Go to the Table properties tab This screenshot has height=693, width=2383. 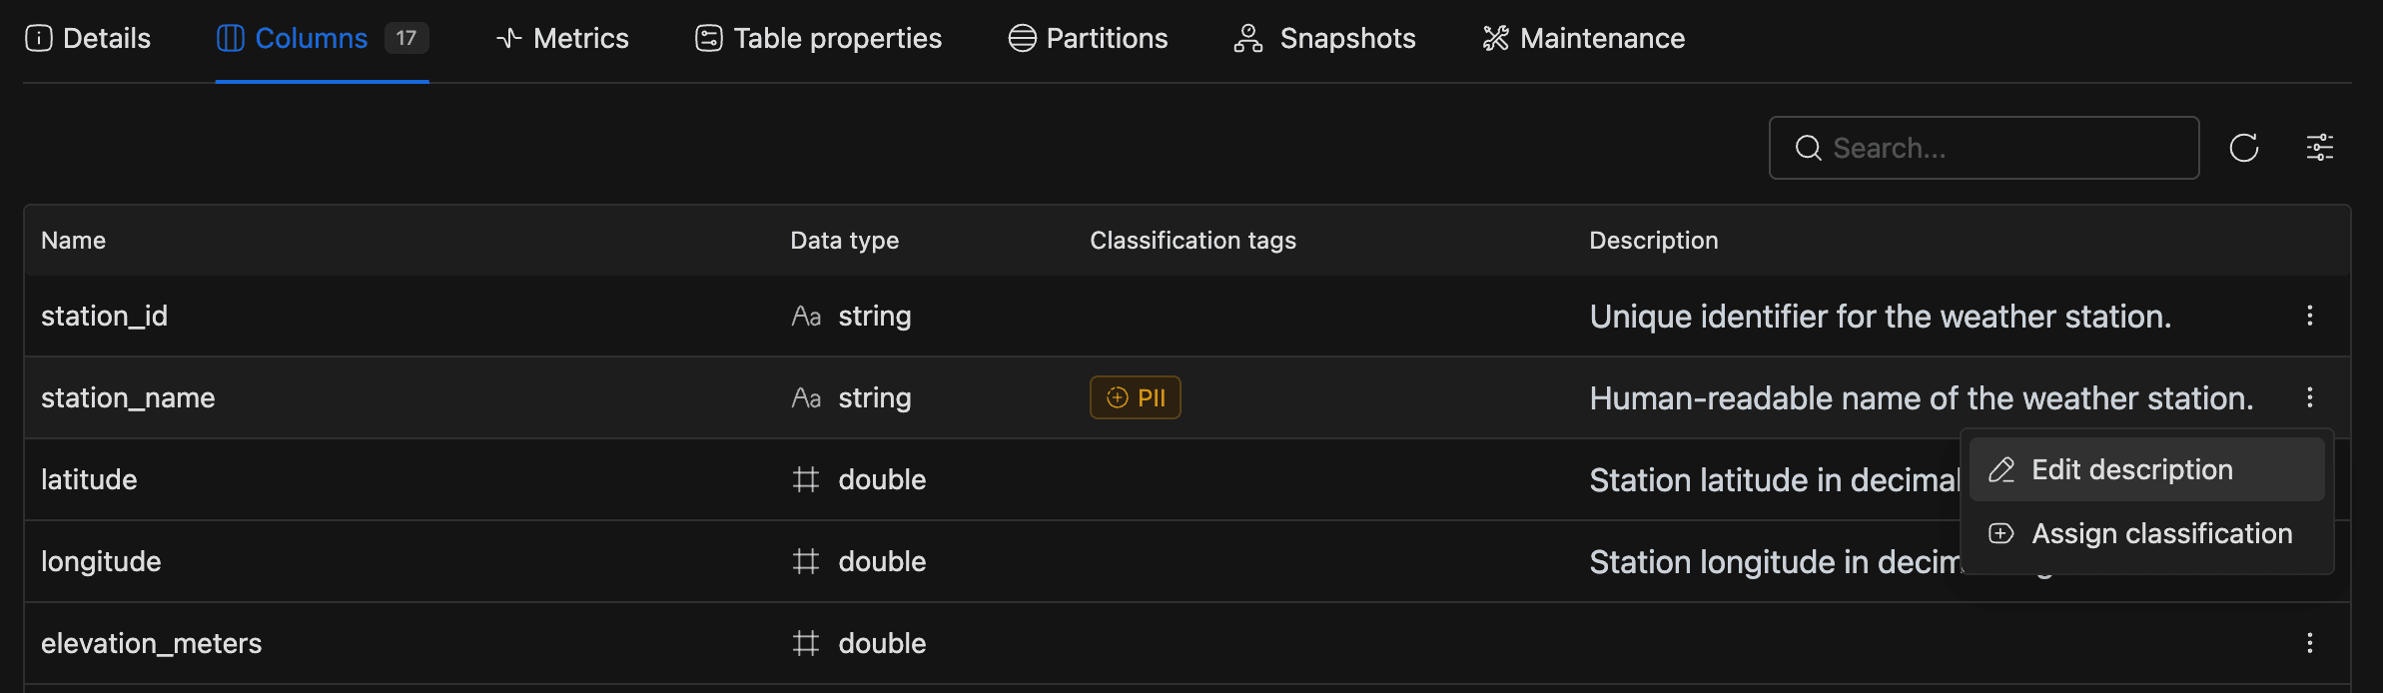pyautogui.click(x=818, y=38)
